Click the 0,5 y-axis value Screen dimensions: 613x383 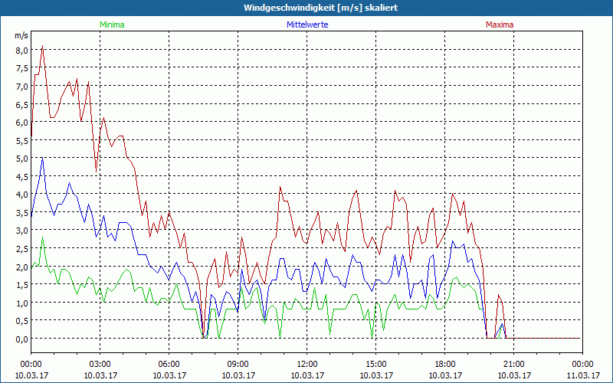pos(22,321)
